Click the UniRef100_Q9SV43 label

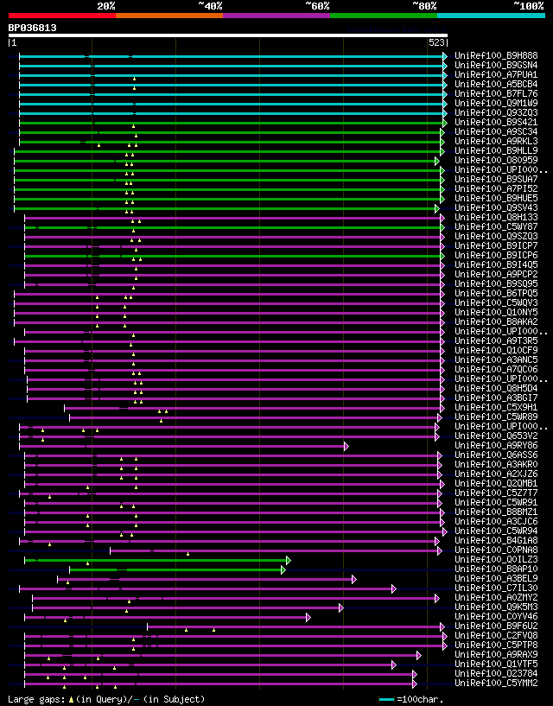click(x=496, y=208)
